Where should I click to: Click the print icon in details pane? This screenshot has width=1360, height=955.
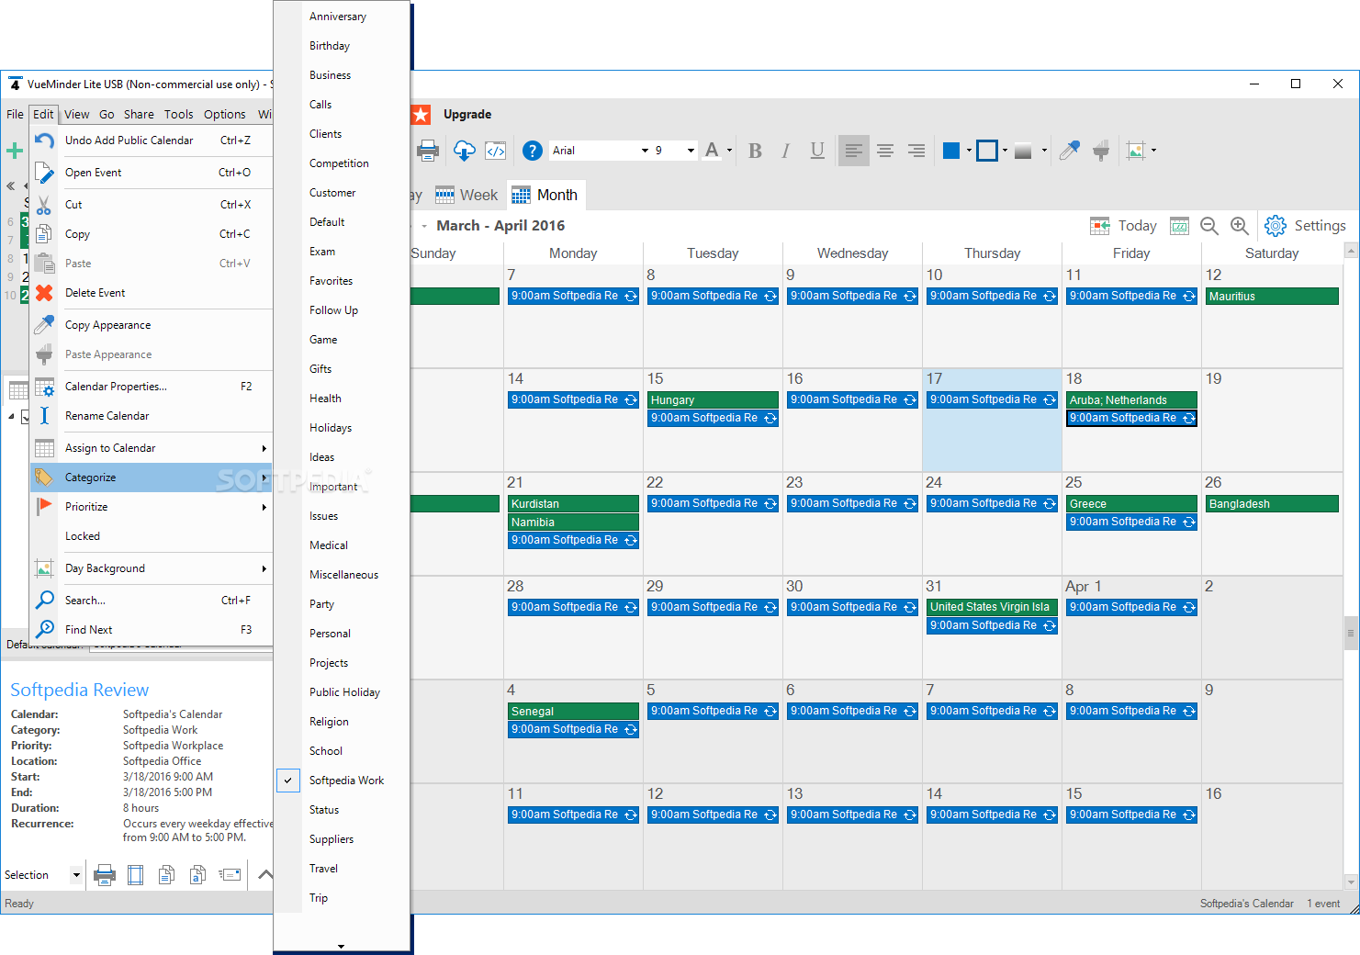click(x=105, y=875)
